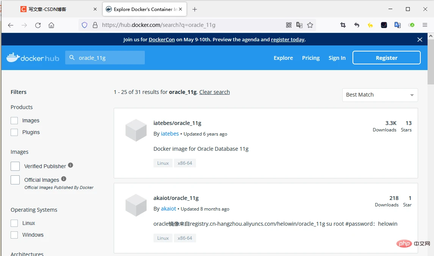Open the DockerCon link in banner
The height and width of the screenshot is (256, 434).
pos(161,39)
